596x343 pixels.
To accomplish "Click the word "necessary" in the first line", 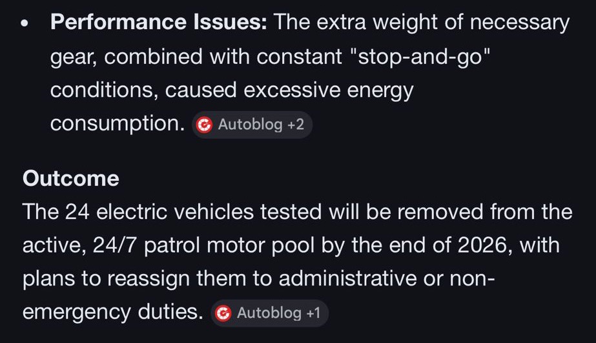I will point(520,23).
